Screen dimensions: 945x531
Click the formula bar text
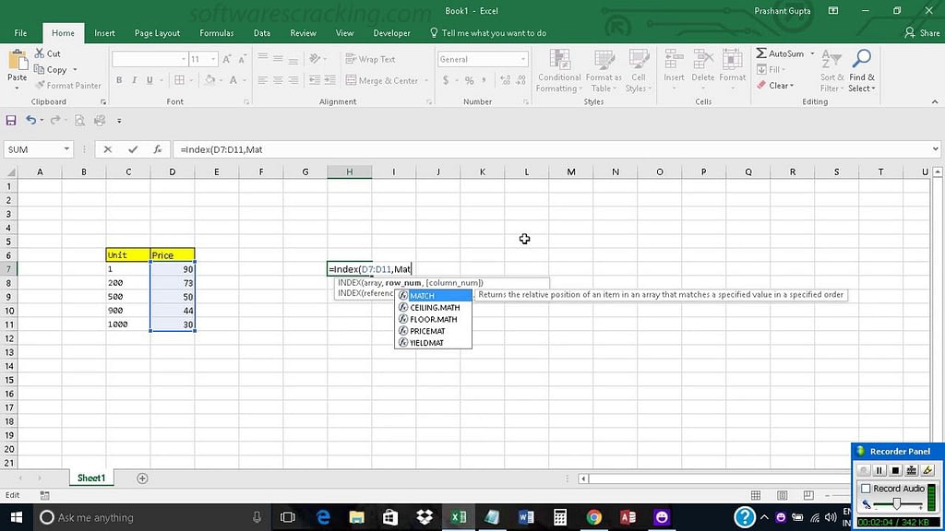[221, 149]
